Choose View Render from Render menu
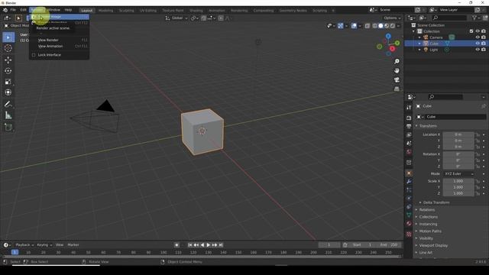 click(x=60, y=40)
